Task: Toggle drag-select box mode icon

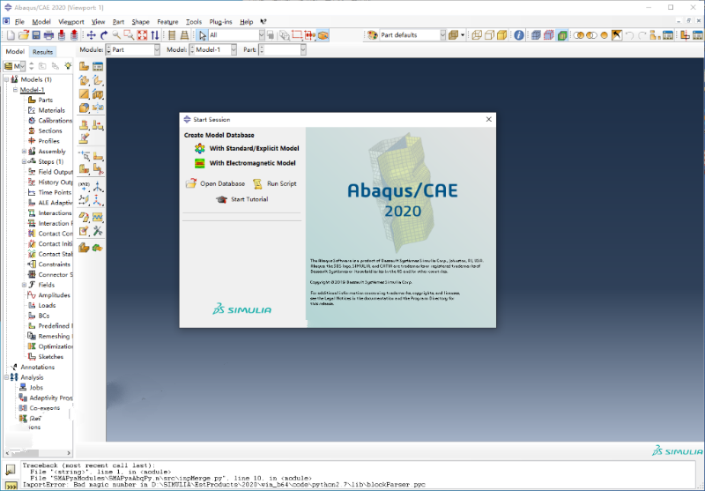Action: 297,35
